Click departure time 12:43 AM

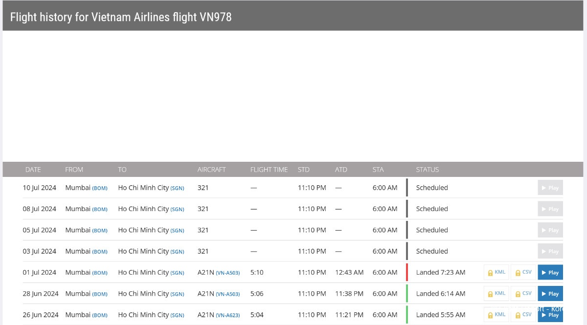[x=349, y=272]
